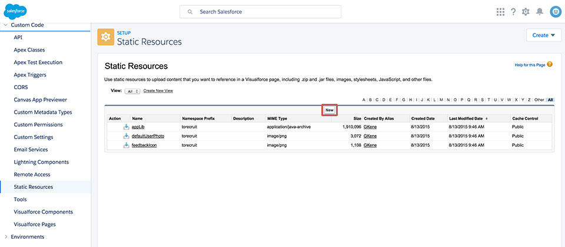This screenshot has height=247, width=565.
Task: Click the help question mark icon
Action: click(x=513, y=12)
